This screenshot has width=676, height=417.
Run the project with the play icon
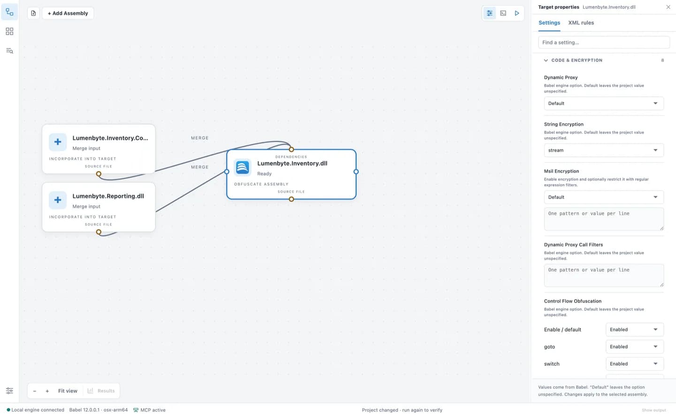517,13
